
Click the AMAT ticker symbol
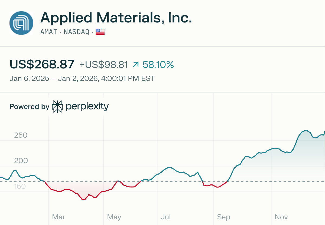click(x=49, y=32)
